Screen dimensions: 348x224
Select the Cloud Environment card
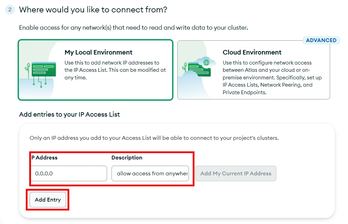tap(253, 70)
